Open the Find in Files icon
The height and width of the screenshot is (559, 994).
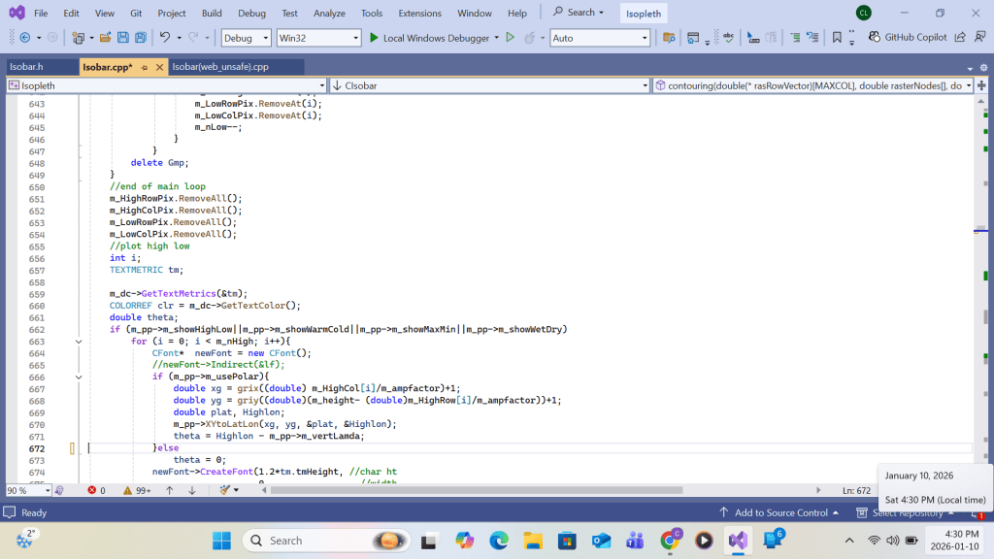point(668,38)
